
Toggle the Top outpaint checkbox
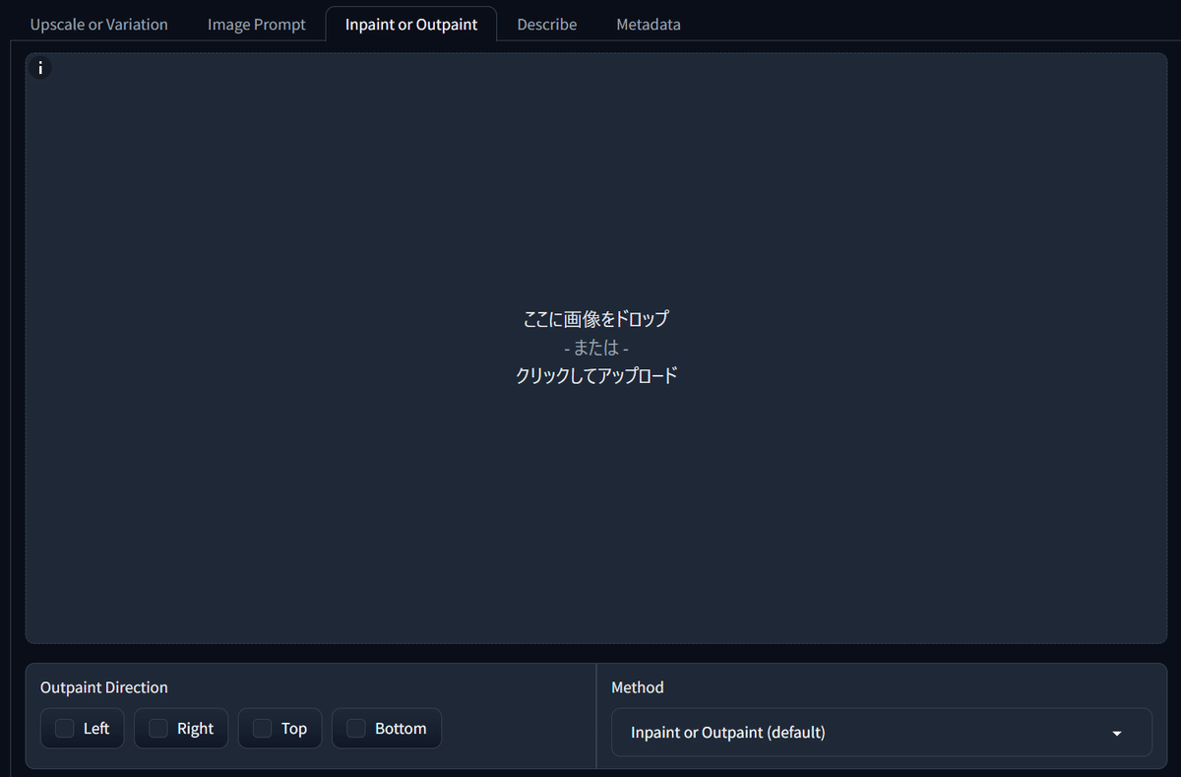(261, 728)
